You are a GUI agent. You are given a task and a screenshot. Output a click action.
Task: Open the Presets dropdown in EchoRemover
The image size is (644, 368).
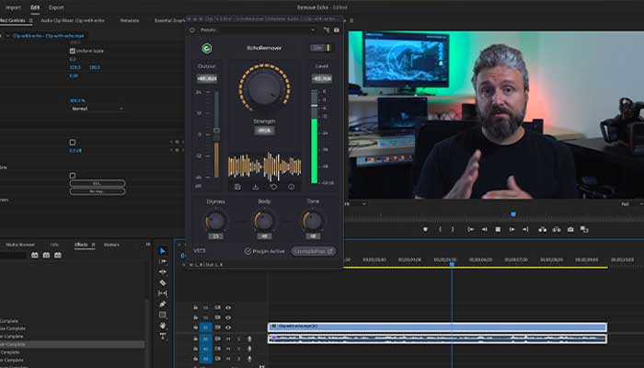pos(258,30)
